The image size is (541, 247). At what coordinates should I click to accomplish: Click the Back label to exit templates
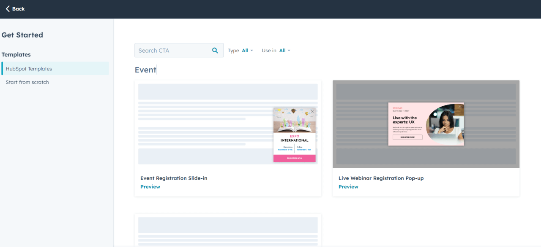pos(19,8)
